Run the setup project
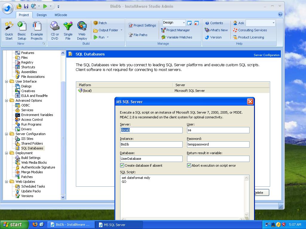This screenshot has width=306, height=229. tap(99, 37)
